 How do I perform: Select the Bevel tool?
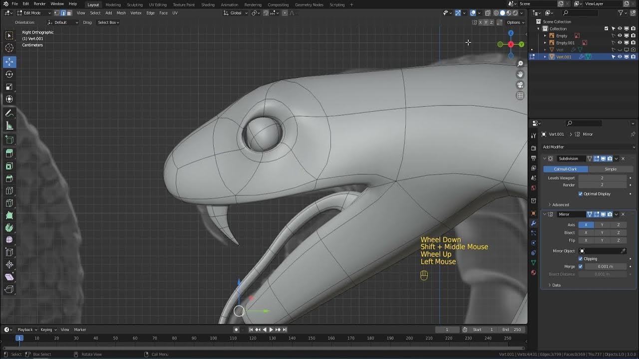9,179
